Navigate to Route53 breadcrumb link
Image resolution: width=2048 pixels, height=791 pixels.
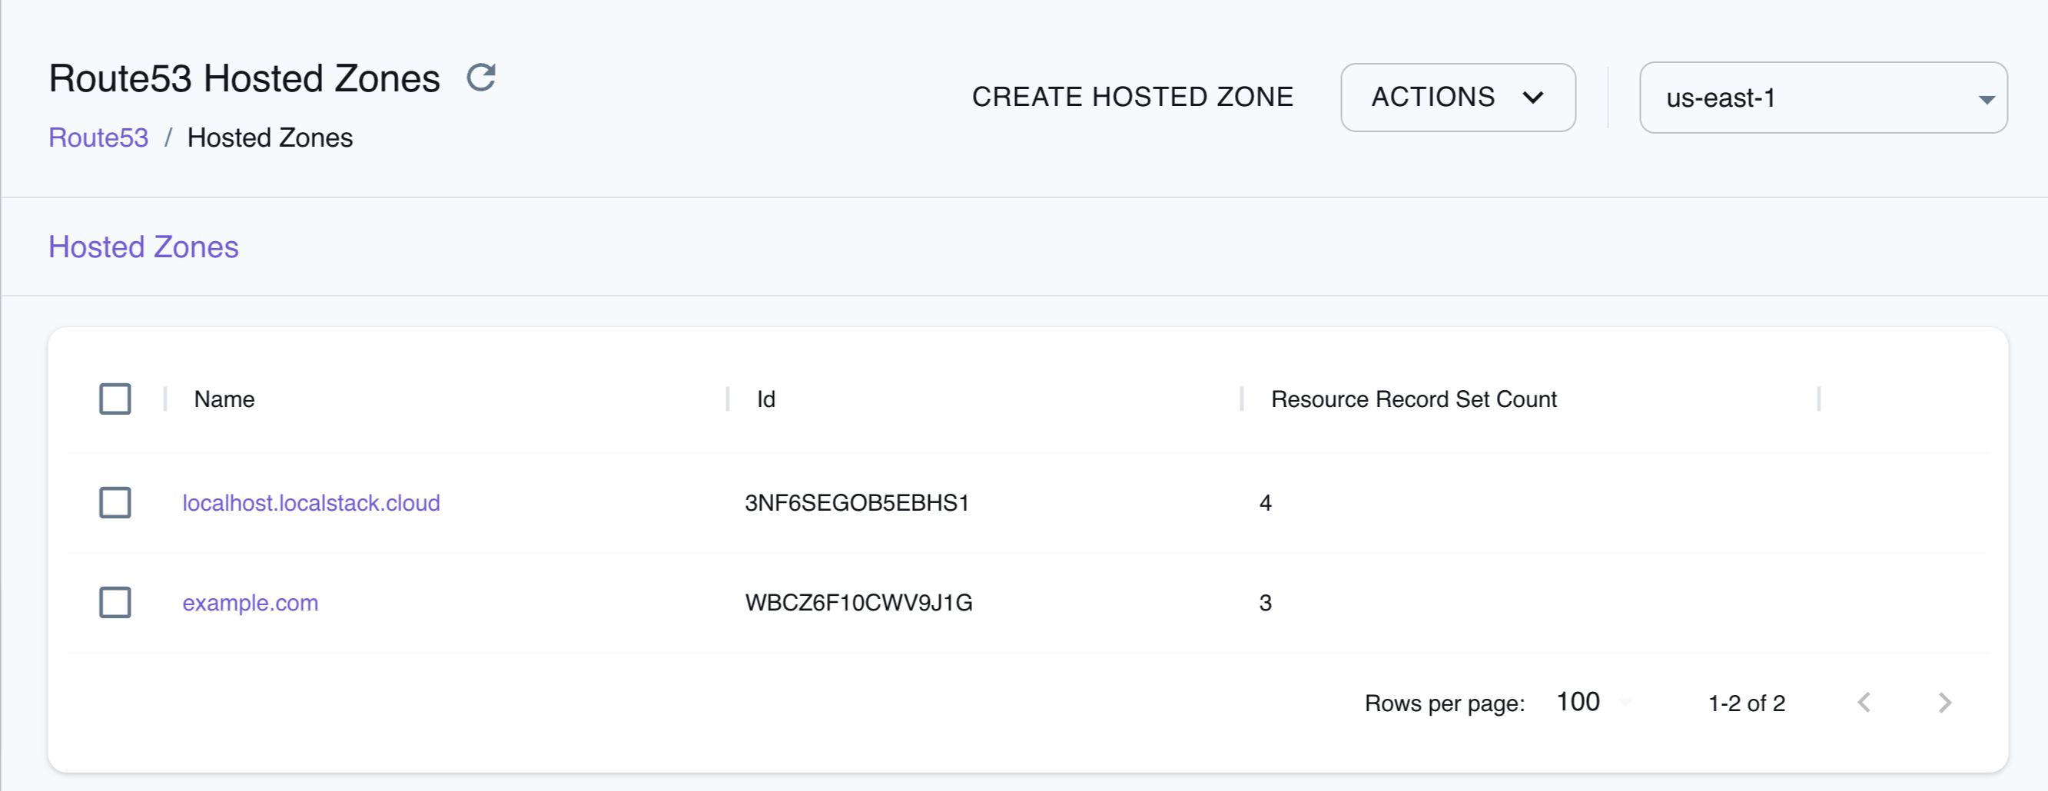pyautogui.click(x=98, y=137)
